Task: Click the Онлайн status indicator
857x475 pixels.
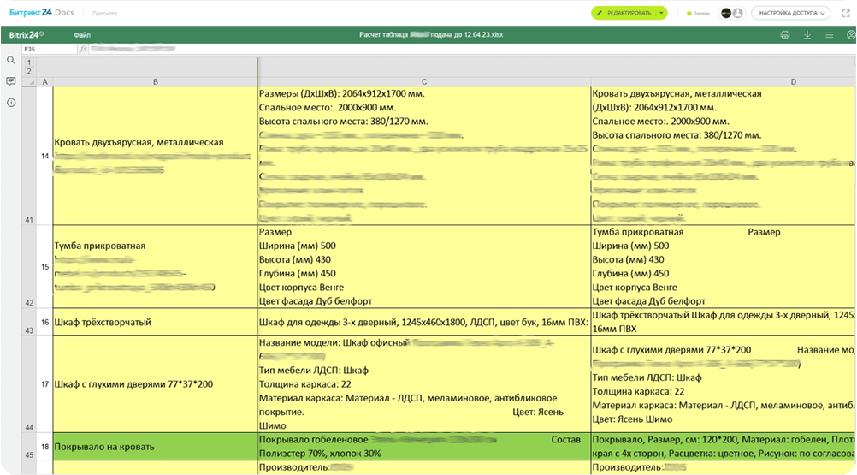Action: point(699,13)
